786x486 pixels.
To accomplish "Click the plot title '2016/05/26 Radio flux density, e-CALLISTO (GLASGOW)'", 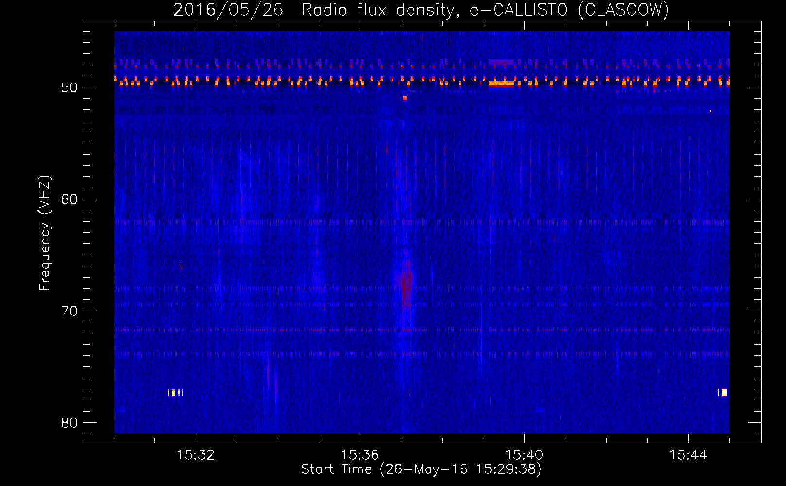I will coord(421,10).
